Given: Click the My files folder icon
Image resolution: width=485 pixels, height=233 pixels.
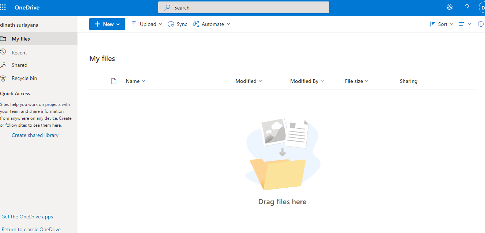Looking at the screenshot, I should (3, 39).
